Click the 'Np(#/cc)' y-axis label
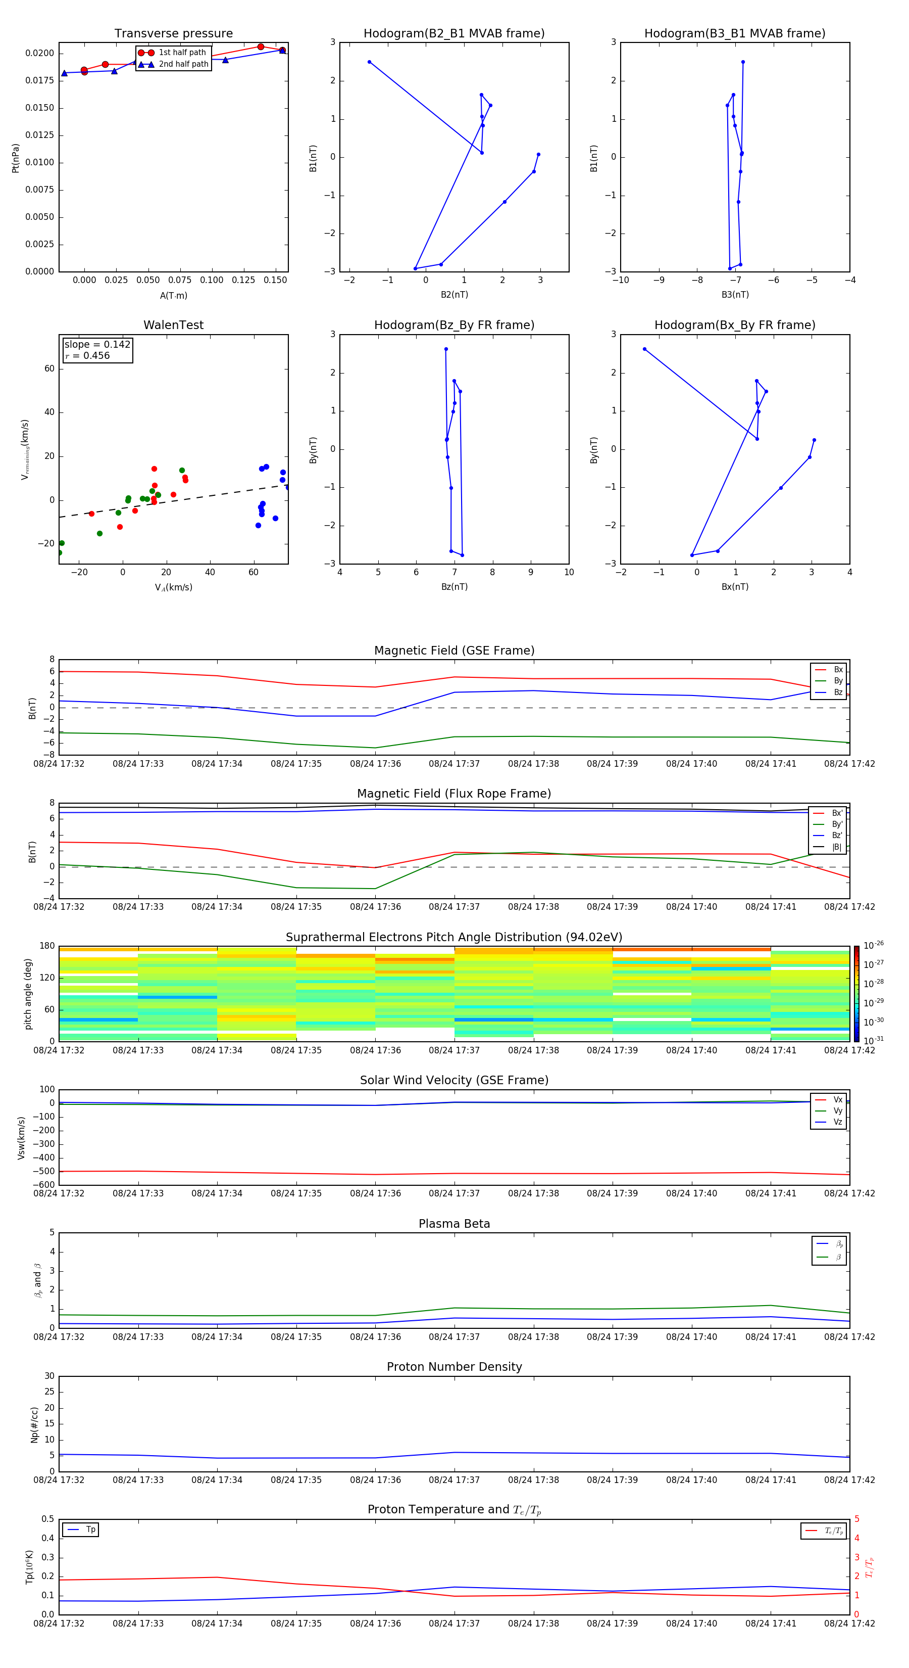 tap(34, 1424)
